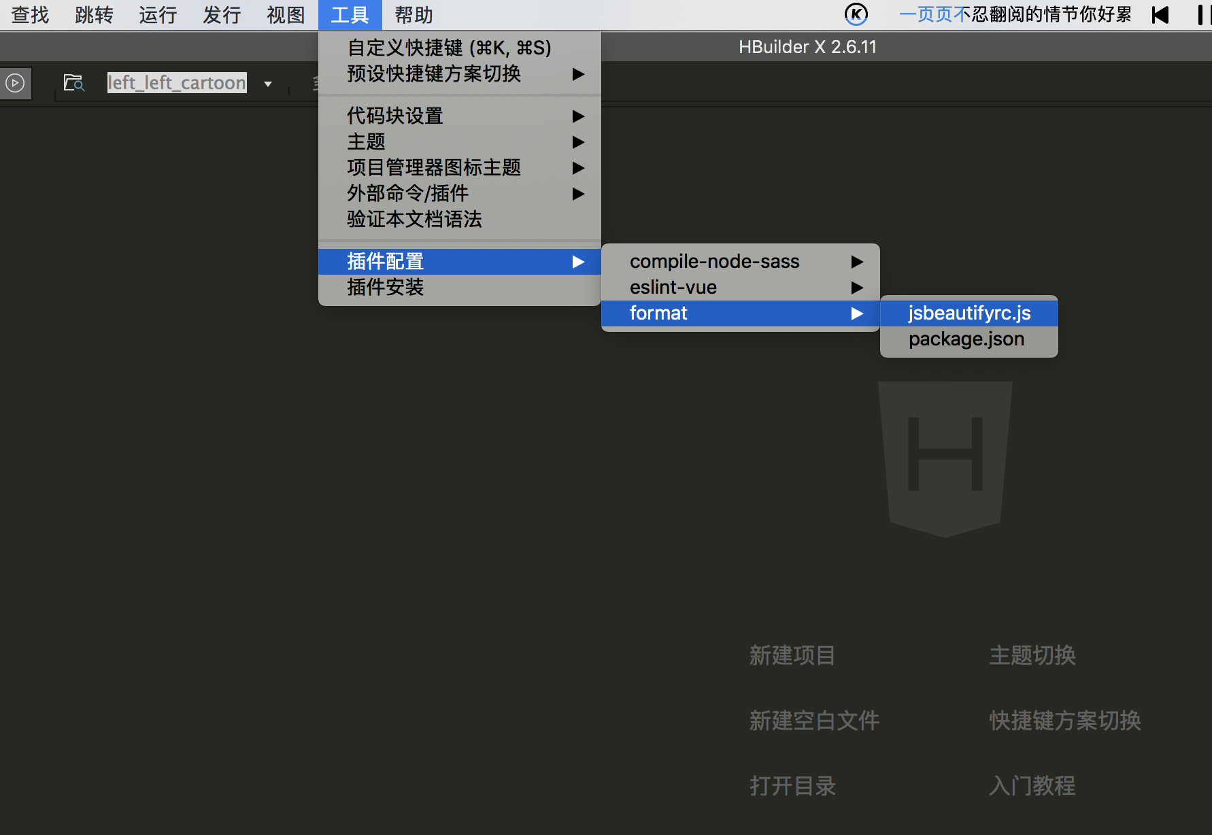Open jsbeautifyrc.js configuration file
Image resolution: width=1212 pixels, height=835 pixels.
click(969, 313)
